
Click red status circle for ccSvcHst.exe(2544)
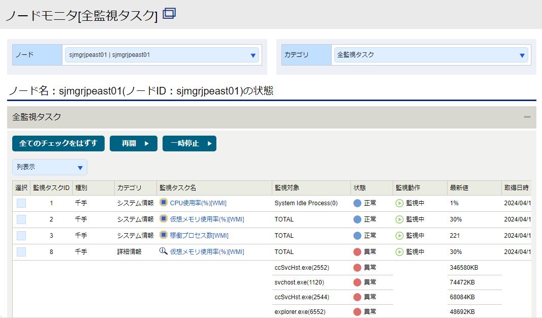pos(358,297)
